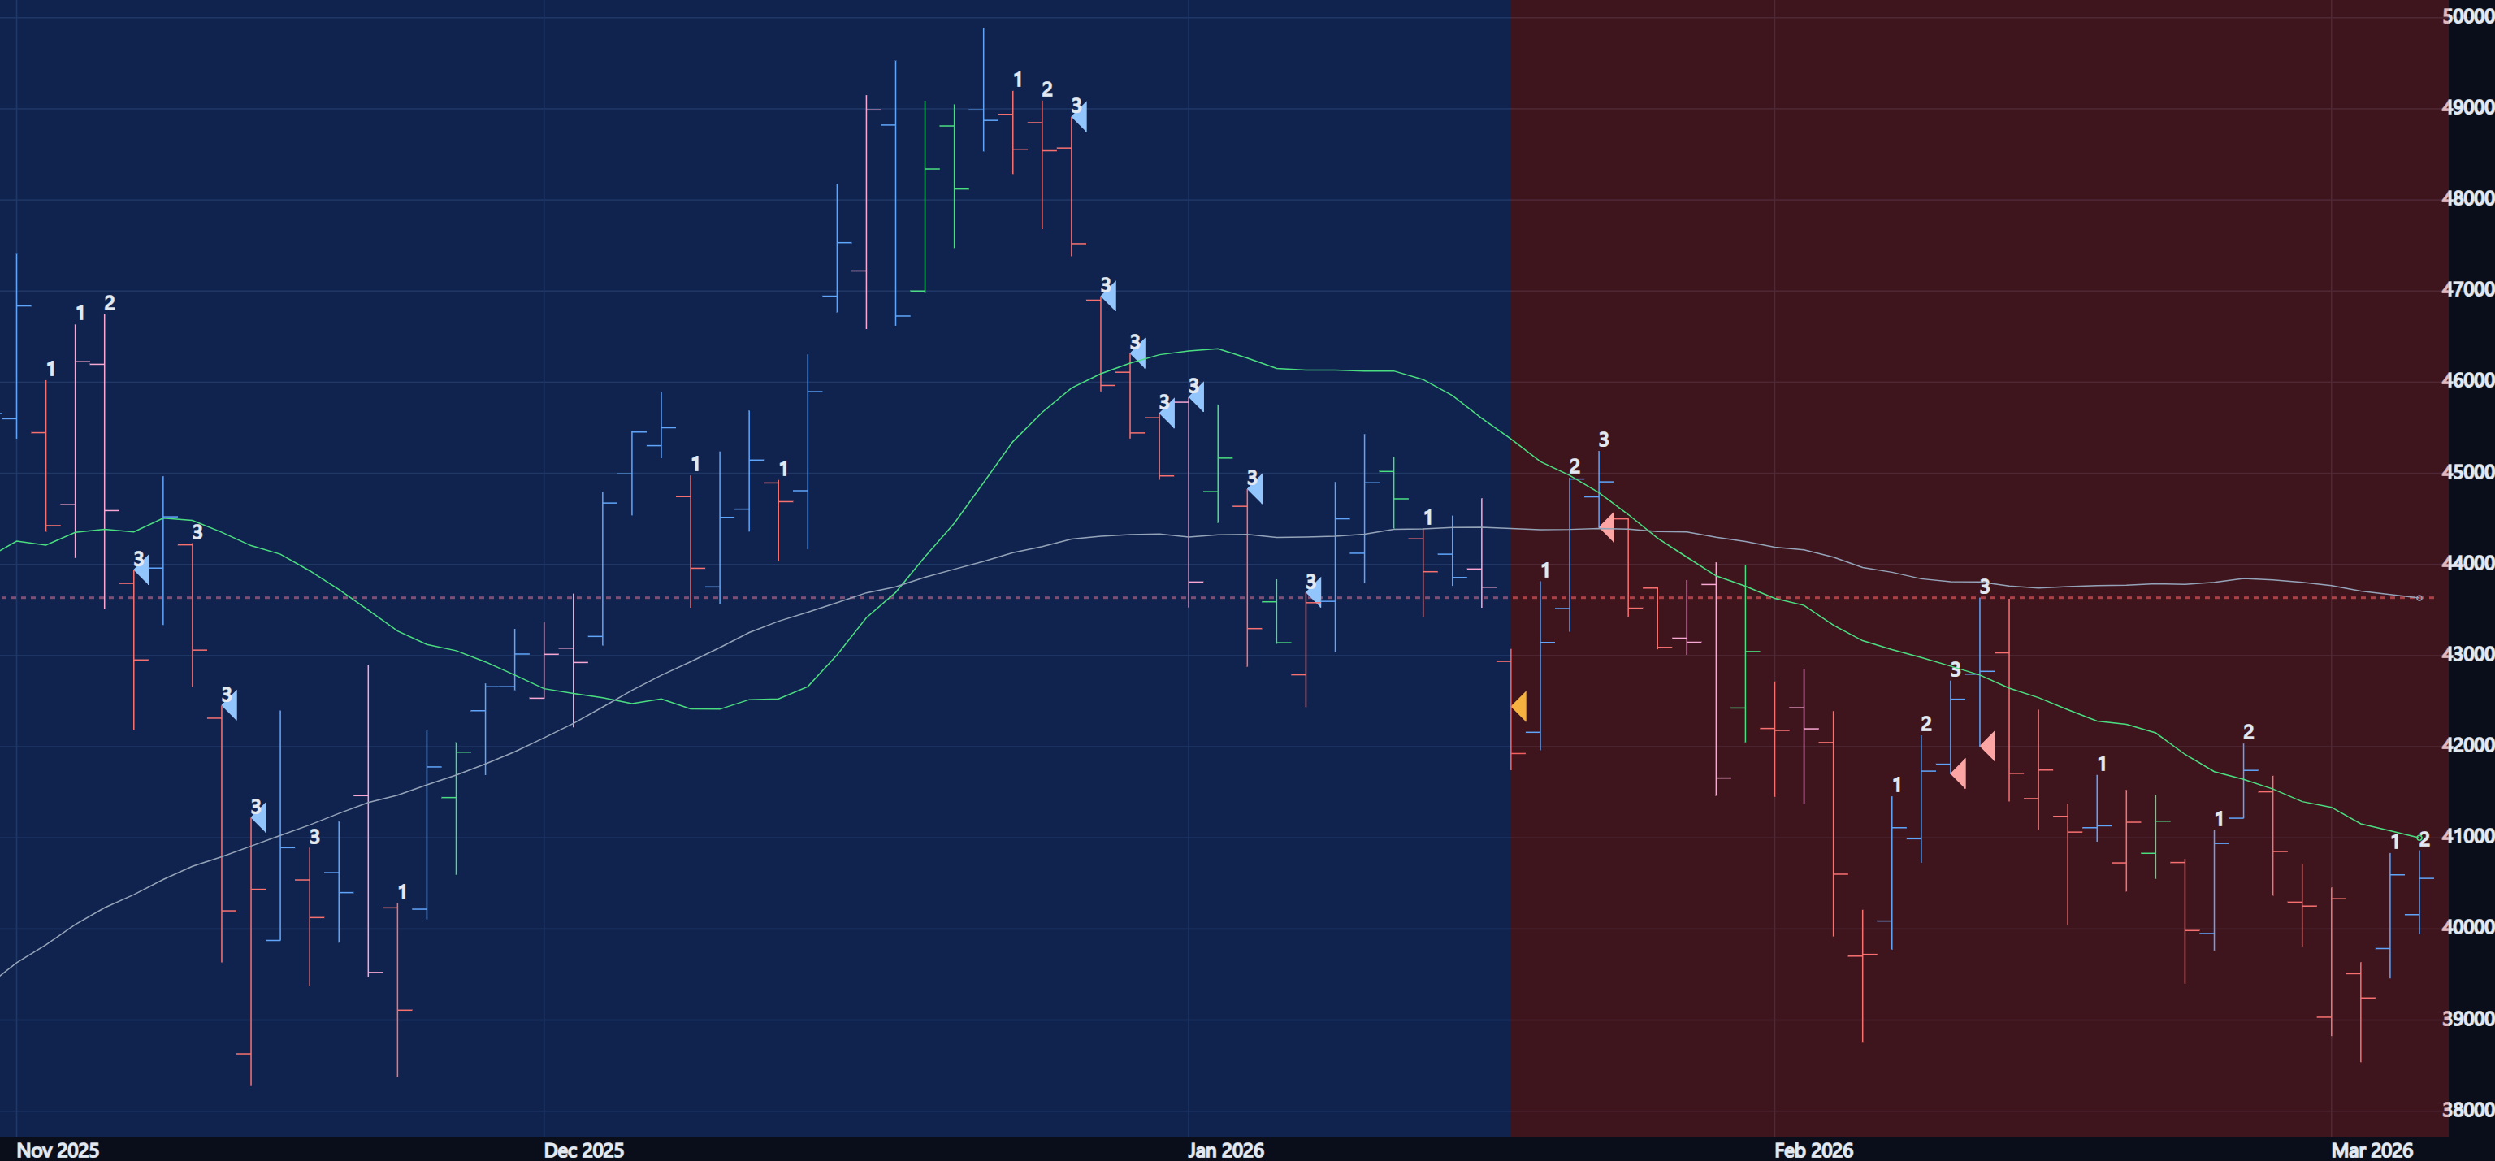2495x1161 pixels.
Task: Click the Nov 2025 axis label
Action: (58, 1150)
